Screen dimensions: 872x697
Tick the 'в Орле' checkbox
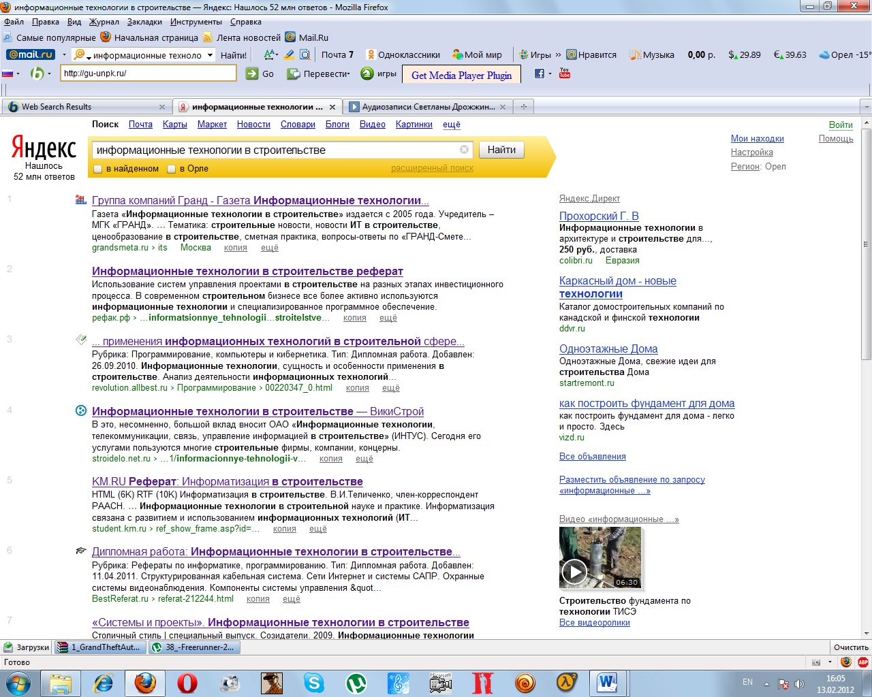172,169
